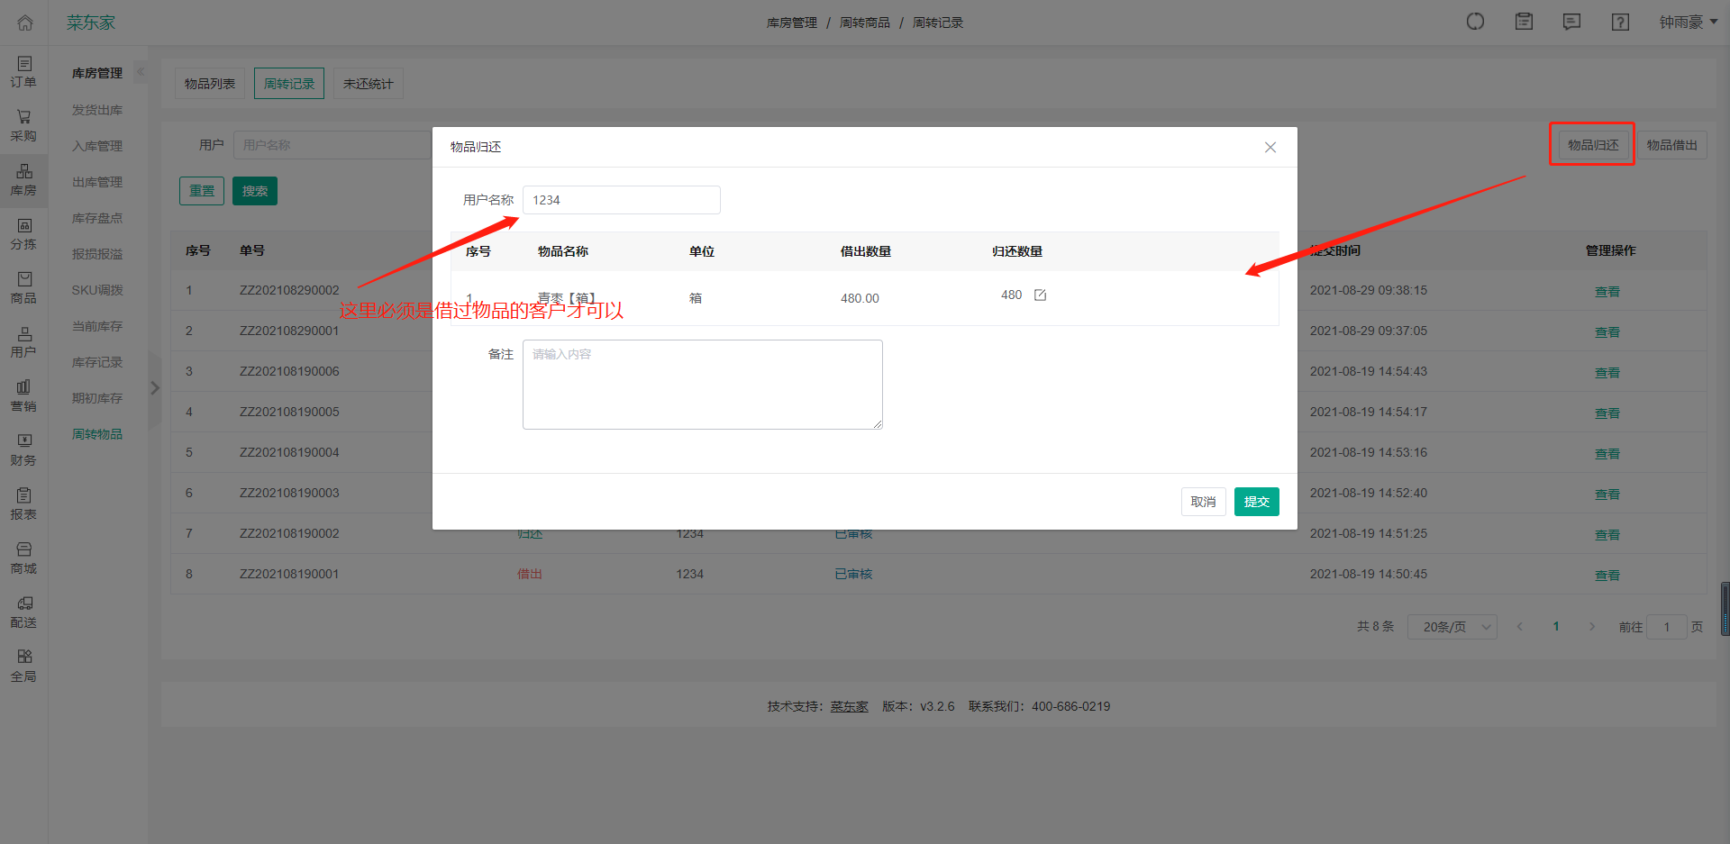
Task: Select the 分拣 sorting sidebar icon
Action: click(x=23, y=234)
